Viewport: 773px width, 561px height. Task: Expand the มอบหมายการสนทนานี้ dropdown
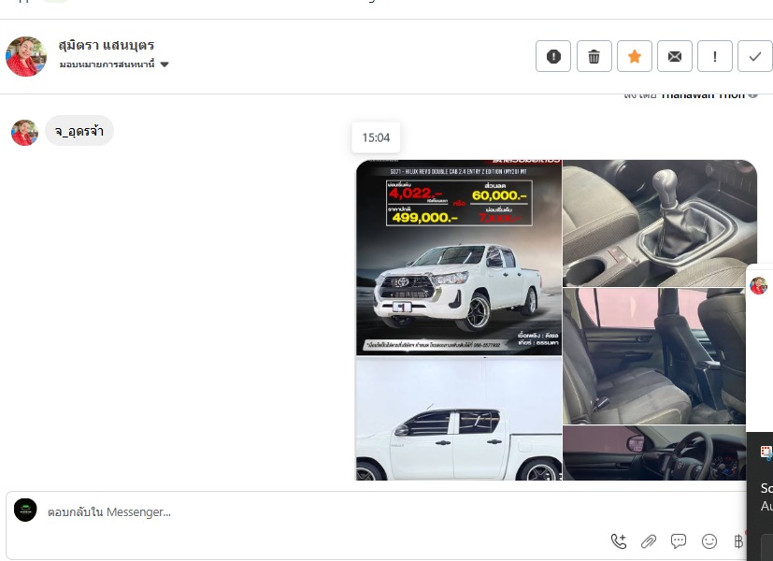point(114,65)
